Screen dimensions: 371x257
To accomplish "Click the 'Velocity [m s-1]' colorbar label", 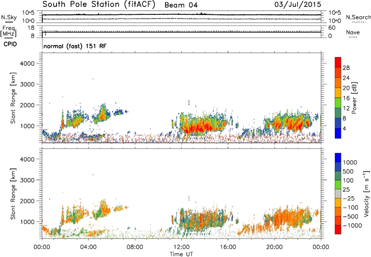I will tap(366, 193).
